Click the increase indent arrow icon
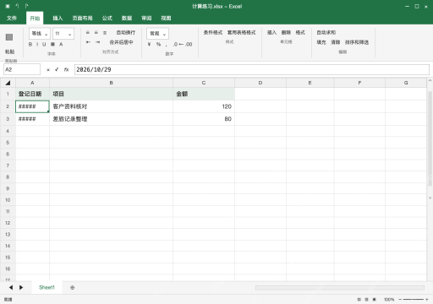Image resolution: width=433 pixels, height=304 pixels. click(97, 42)
